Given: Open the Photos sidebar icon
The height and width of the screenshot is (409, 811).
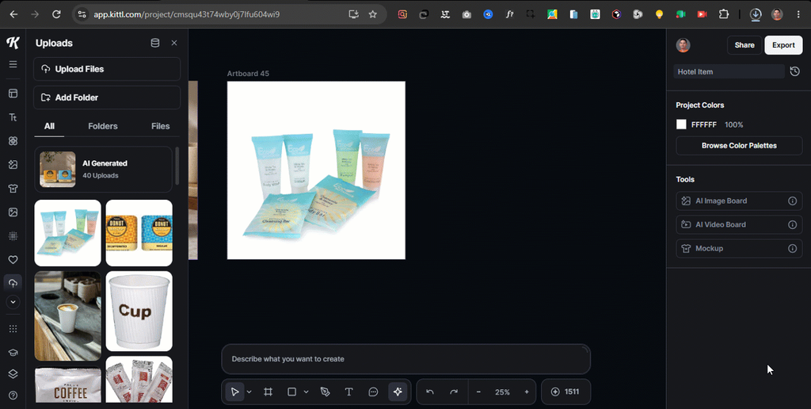Looking at the screenshot, I should 13,212.
